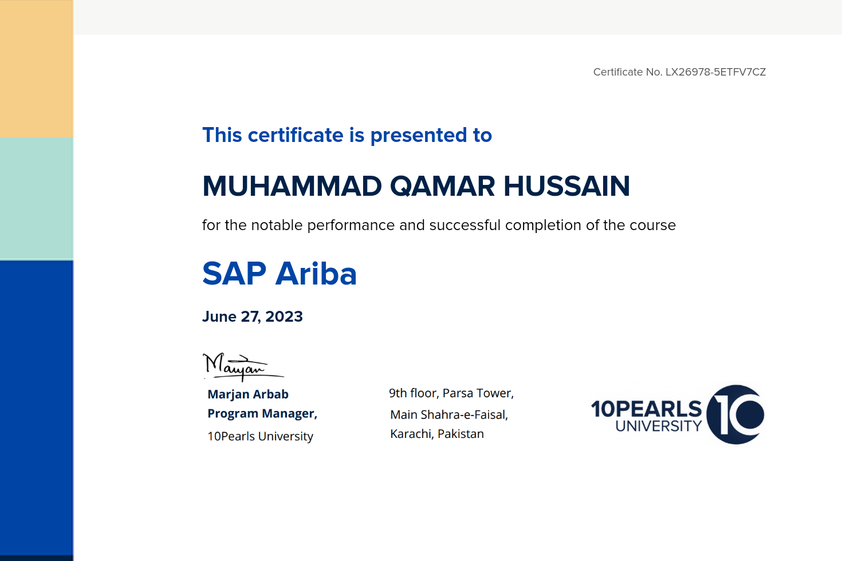Image resolution: width=842 pixels, height=561 pixels.
Task: Click the 'for the notable performance' line
Action: pyautogui.click(x=439, y=225)
